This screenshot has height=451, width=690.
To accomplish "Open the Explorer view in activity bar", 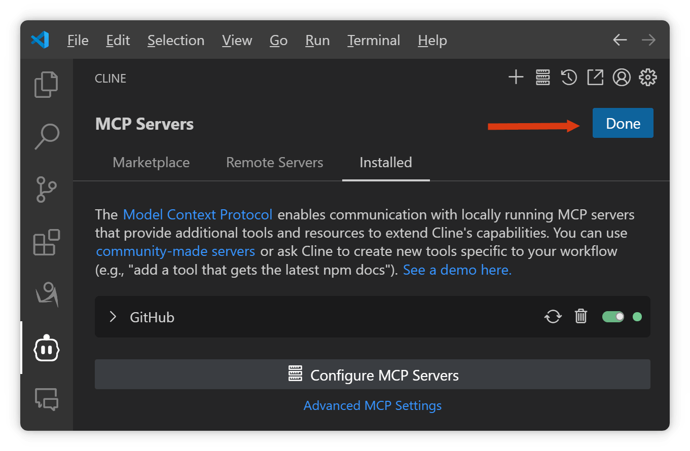I will [x=46, y=85].
